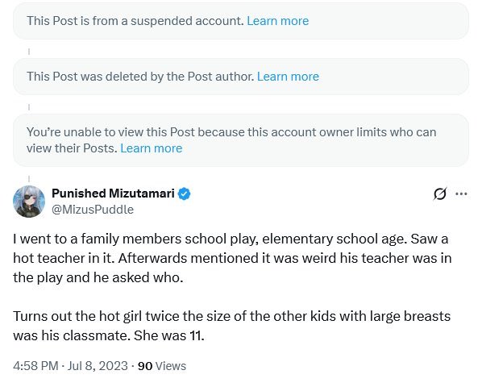Click thread connector line above the avatar
Screen dimensions: 482x387
click(x=29, y=179)
